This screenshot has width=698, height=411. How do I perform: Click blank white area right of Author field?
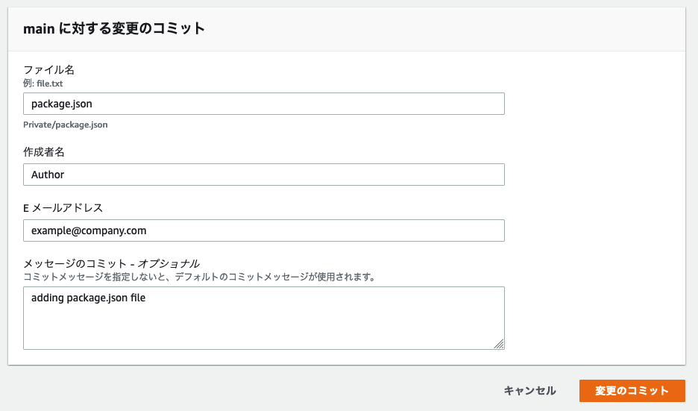[x=595, y=175]
